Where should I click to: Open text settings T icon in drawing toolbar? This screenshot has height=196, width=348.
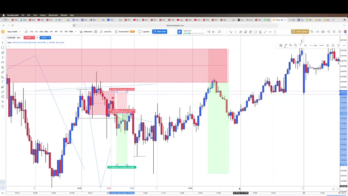(300, 45)
